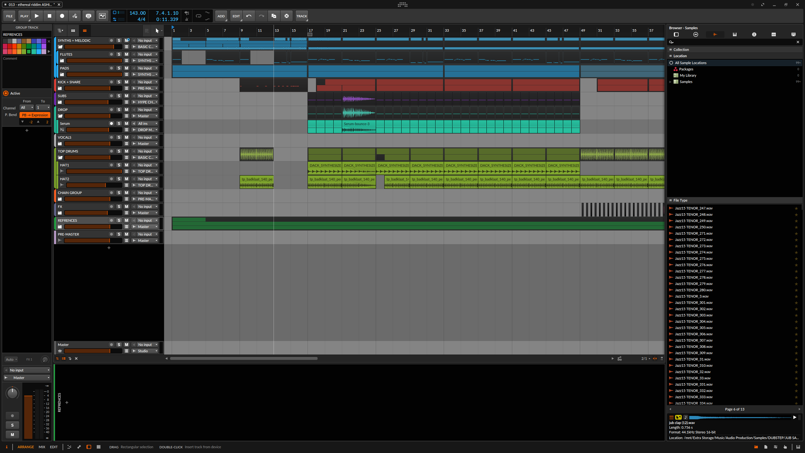Mute the FLUTES track
This screenshot has height=453, width=805.
[127, 54]
